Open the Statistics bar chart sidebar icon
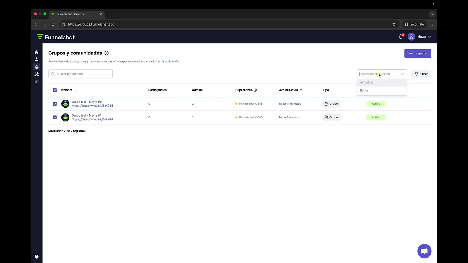 37,81
